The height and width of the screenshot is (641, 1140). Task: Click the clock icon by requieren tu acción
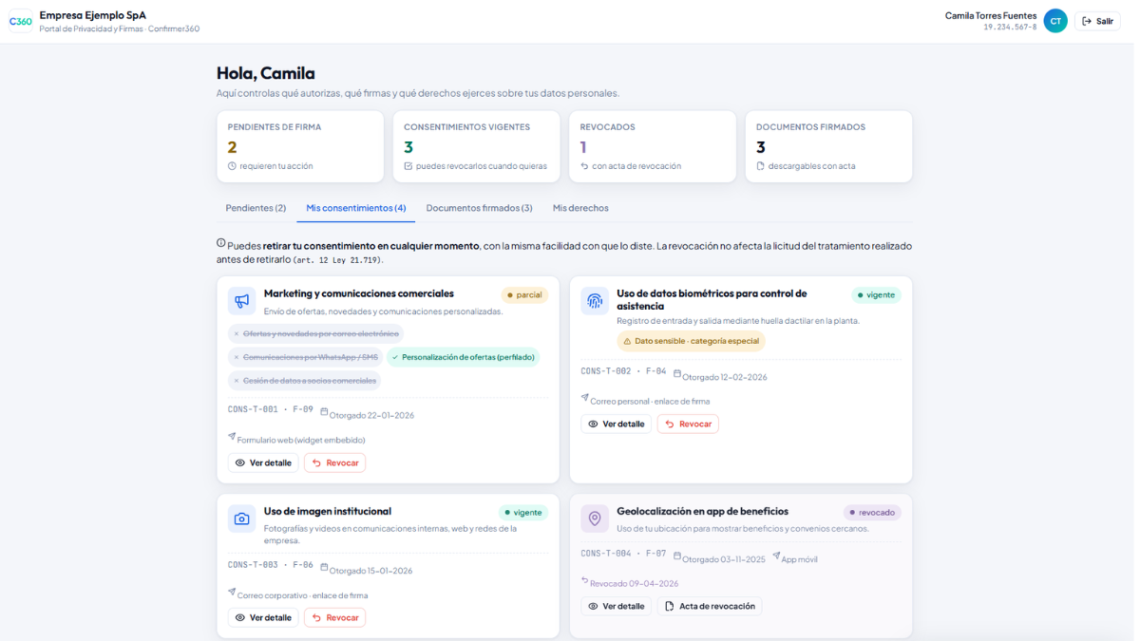coord(233,166)
